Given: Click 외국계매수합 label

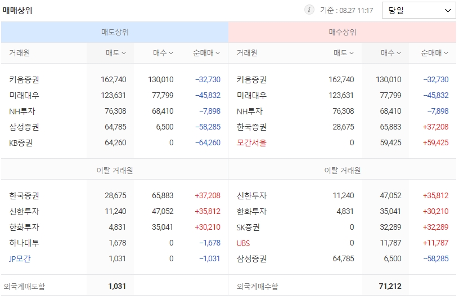Looking at the screenshot, I should (x=257, y=287).
